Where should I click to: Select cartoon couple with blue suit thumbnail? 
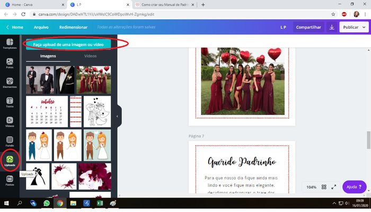[x=39, y=145]
